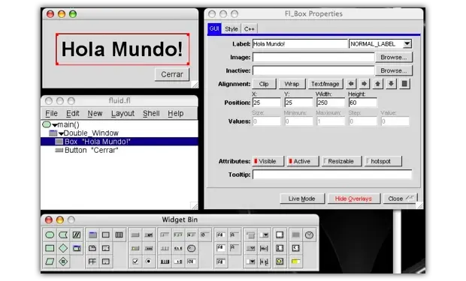This screenshot has height=281, width=466.
Task: Click Browse next to the Inactive field
Action: 394,70
